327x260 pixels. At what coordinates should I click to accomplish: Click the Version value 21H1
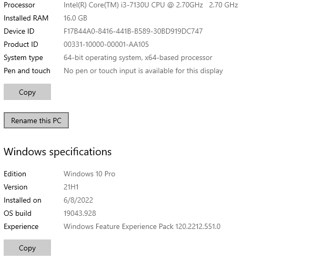click(71, 187)
